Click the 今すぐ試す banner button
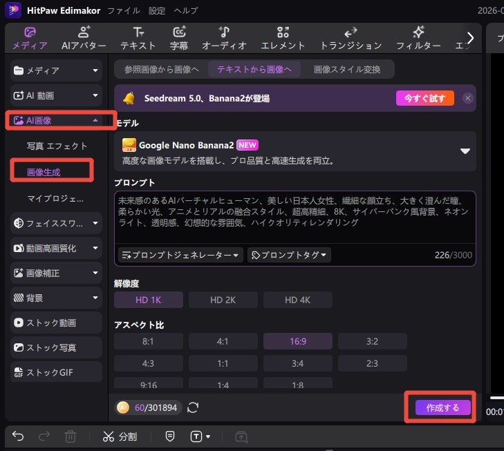504x451 pixels. (425, 98)
